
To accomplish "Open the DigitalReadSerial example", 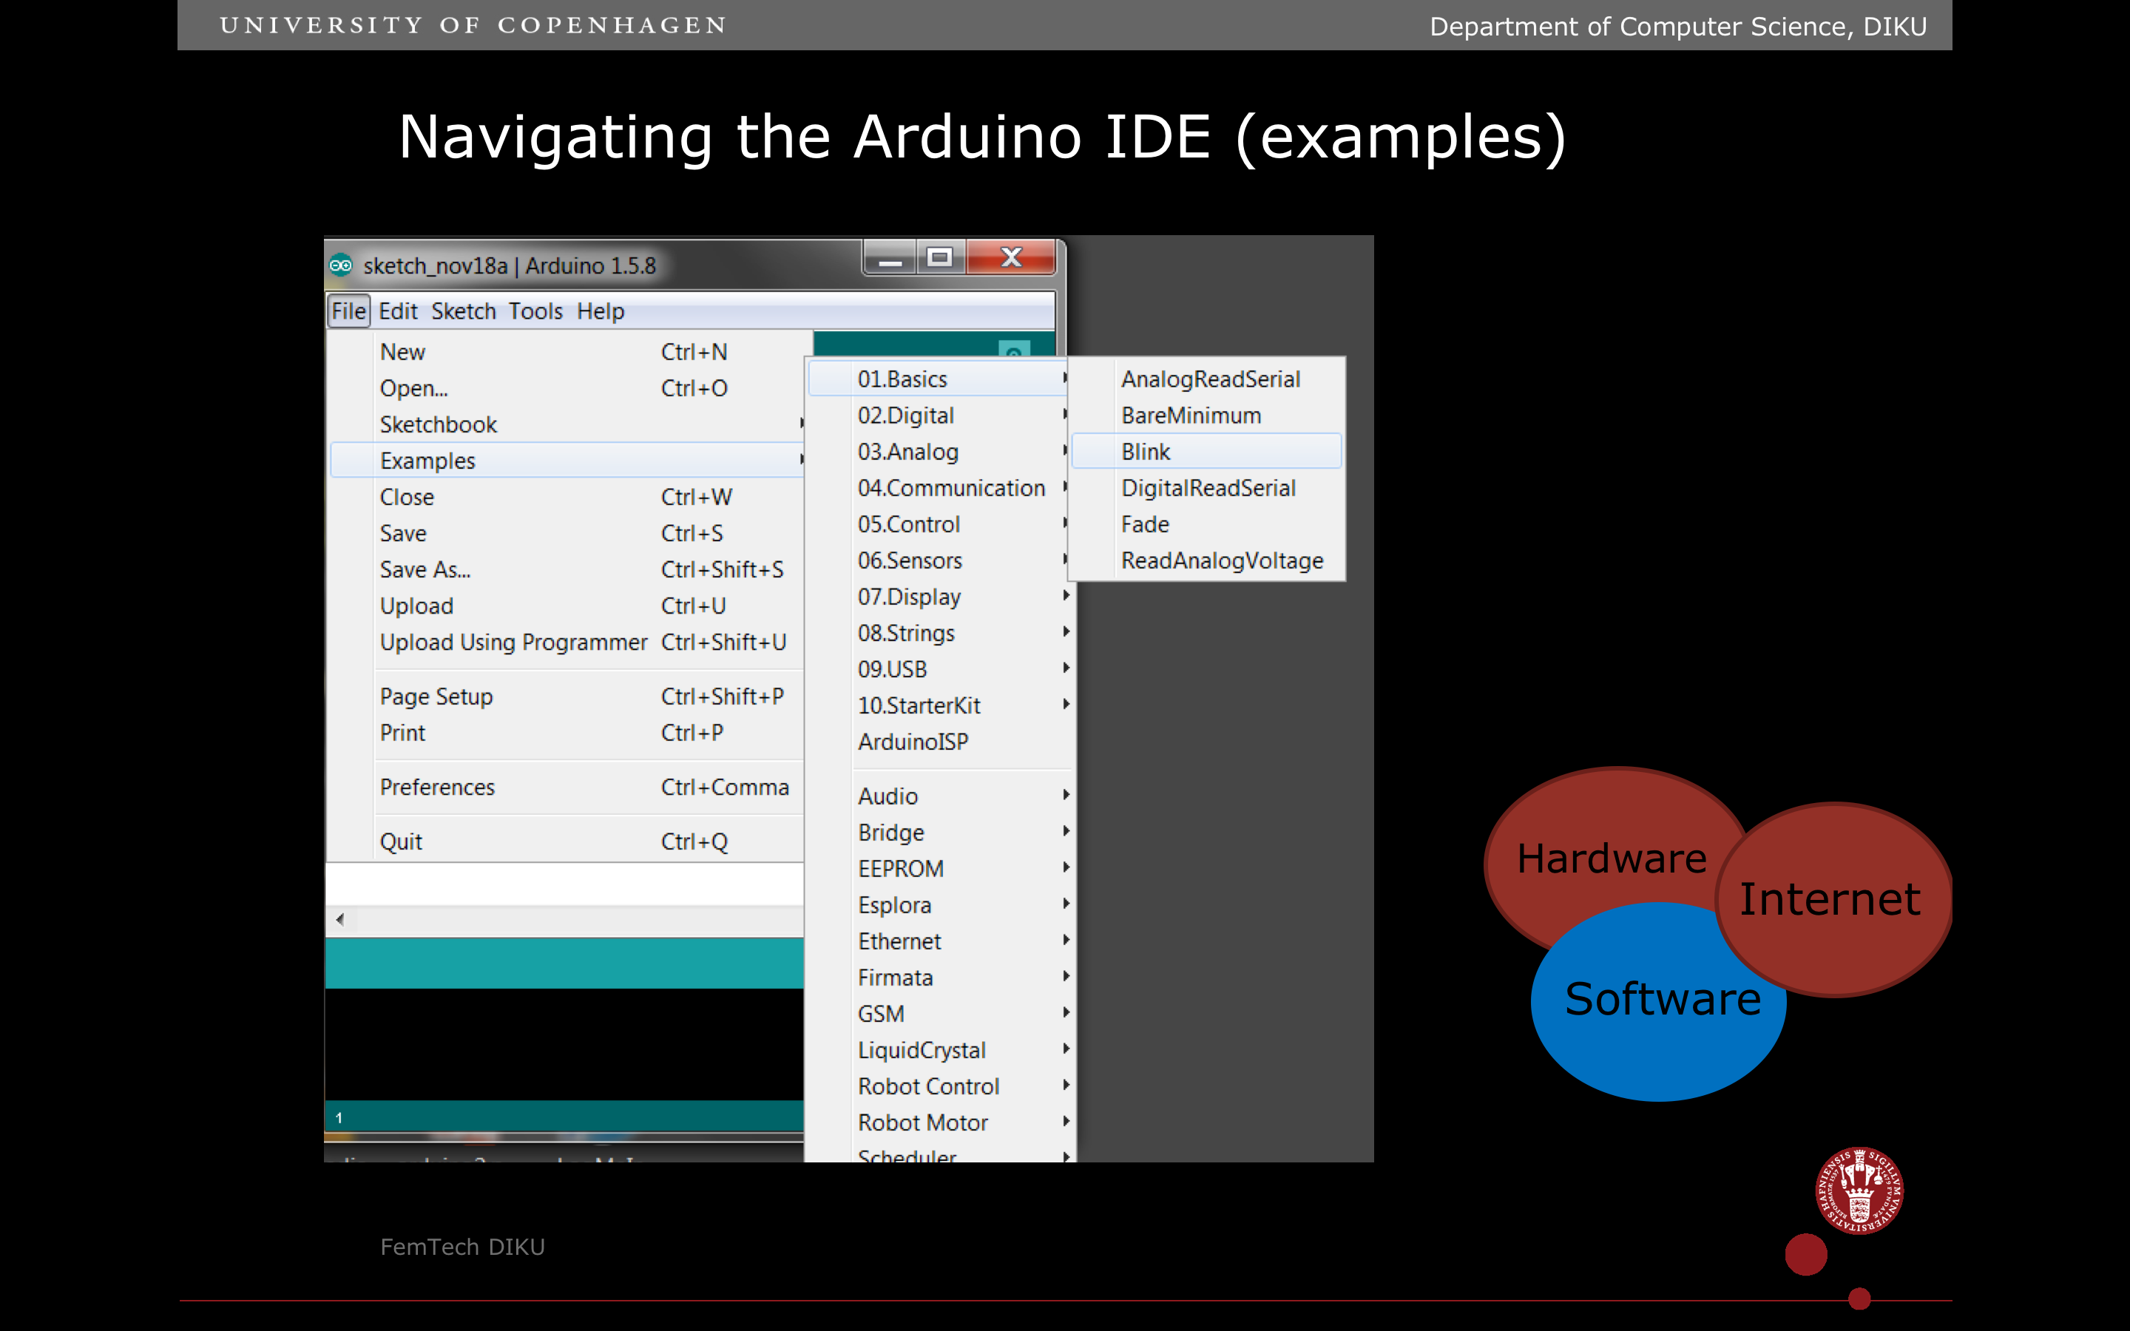I will pos(1207,488).
